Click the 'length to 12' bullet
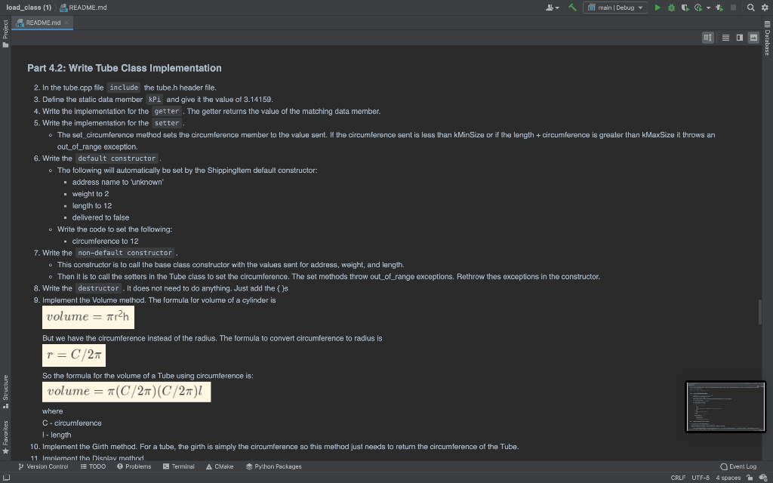 (91, 205)
